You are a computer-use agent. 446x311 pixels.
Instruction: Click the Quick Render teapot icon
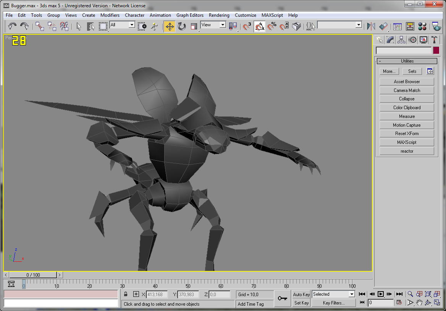436,26
